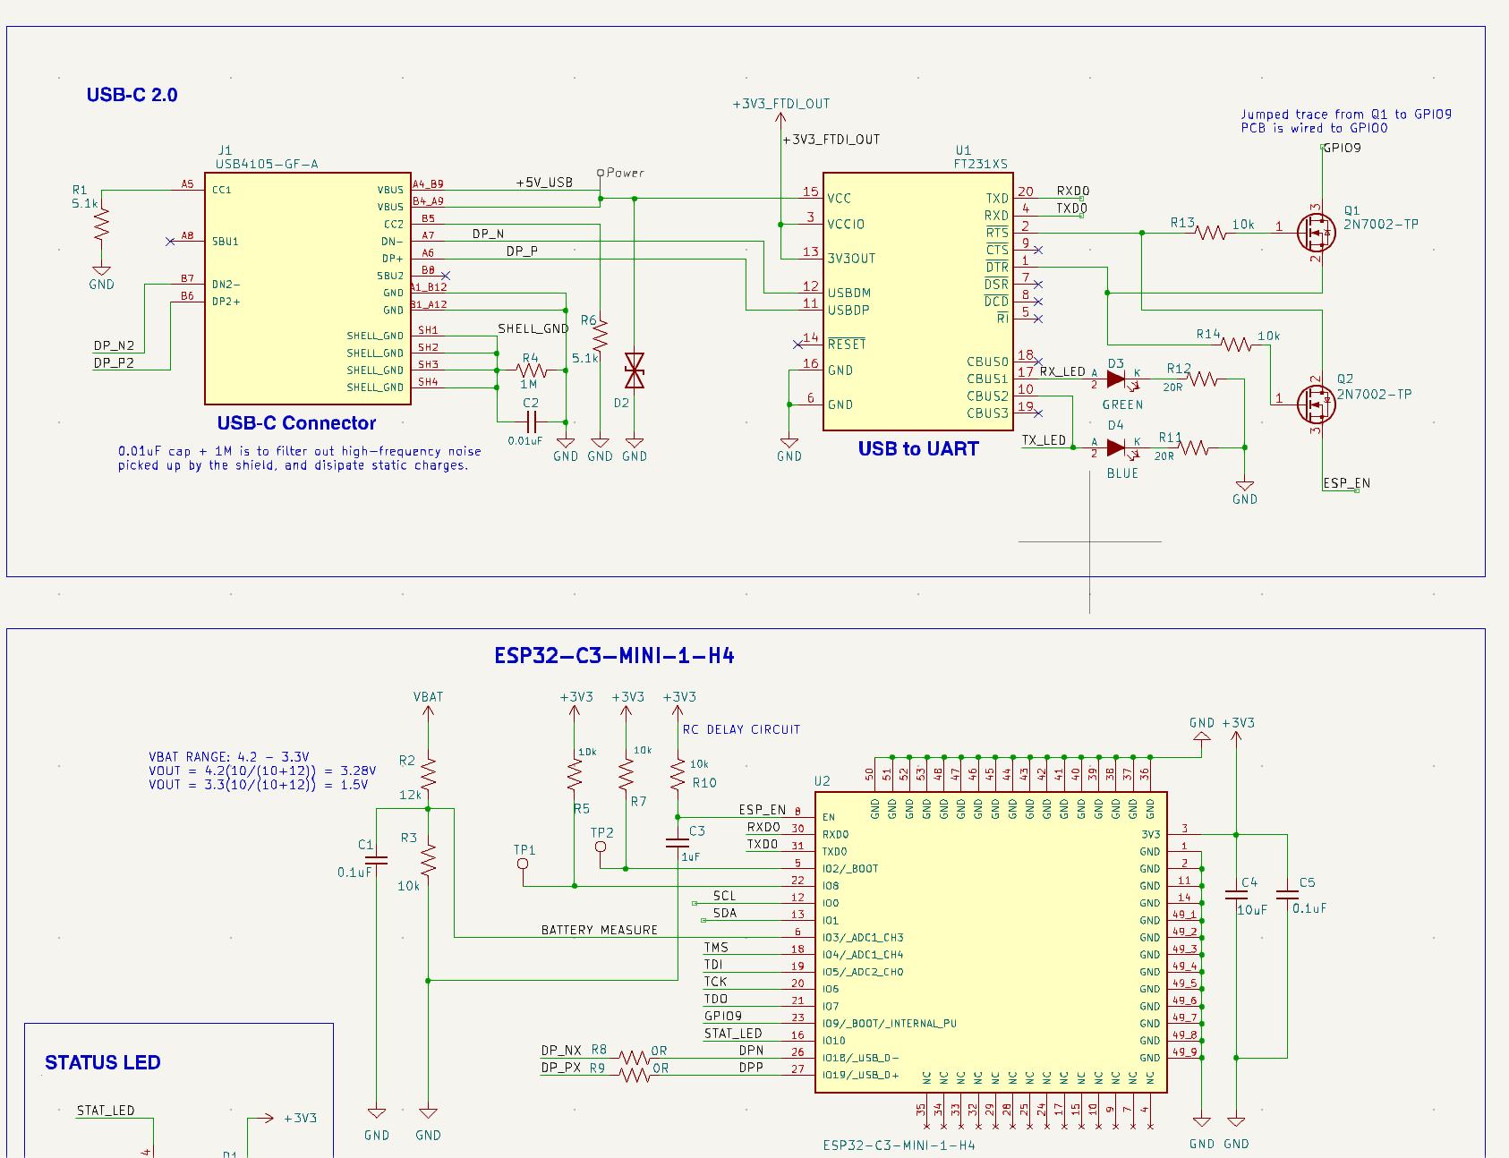Select the J1 USB4105-GF-A connector body
The image size is (1509, 1158).
coord(308,289)
